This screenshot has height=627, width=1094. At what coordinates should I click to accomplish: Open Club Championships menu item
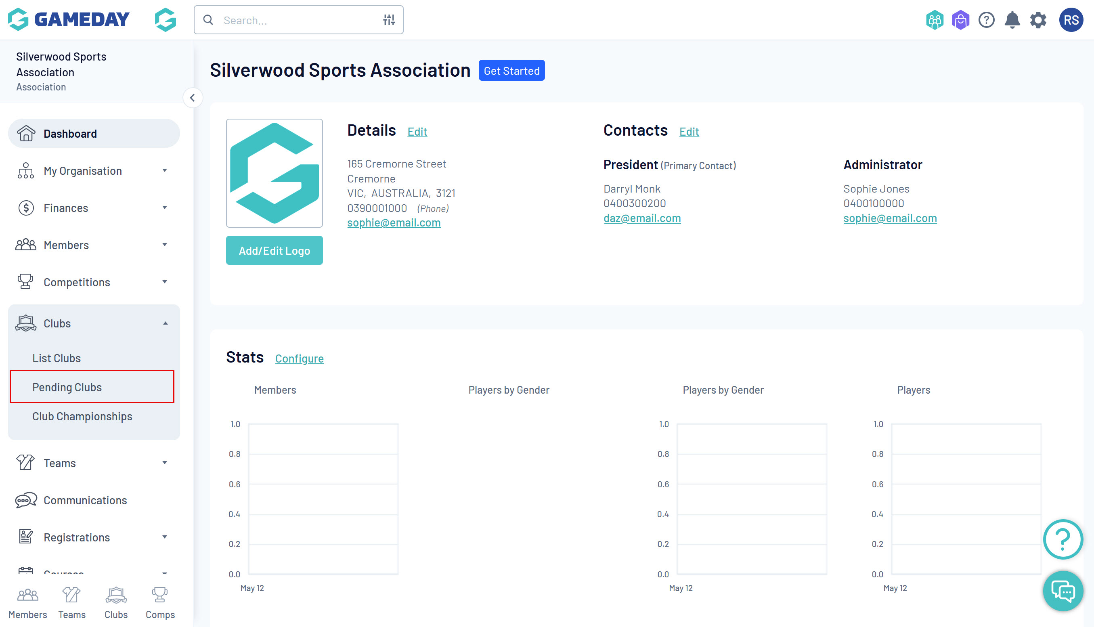[82, 416]
